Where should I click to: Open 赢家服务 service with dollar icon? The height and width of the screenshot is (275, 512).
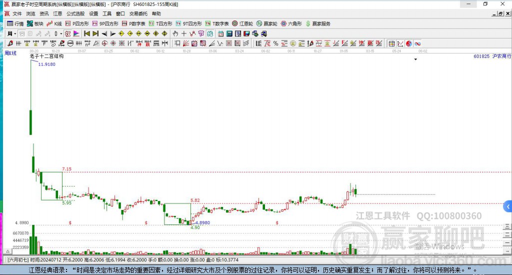(x=318, y=23)
